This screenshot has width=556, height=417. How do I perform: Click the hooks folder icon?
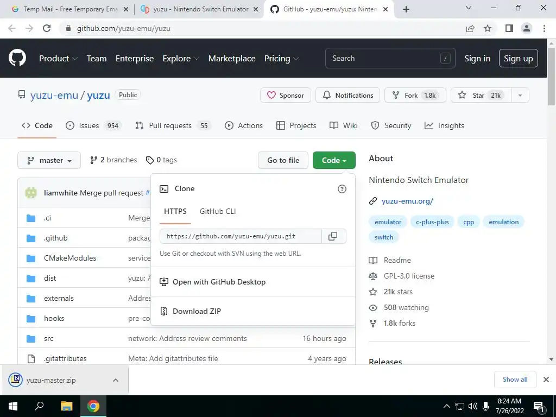coord(31,318)
